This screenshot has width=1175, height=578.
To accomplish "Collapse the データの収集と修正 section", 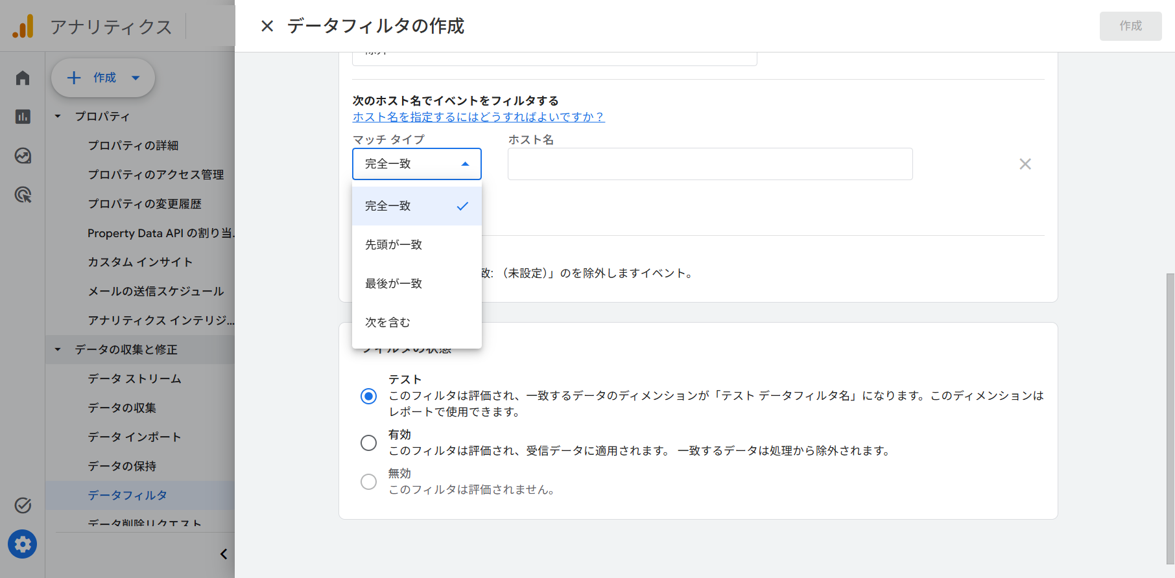I will [58, 350].
